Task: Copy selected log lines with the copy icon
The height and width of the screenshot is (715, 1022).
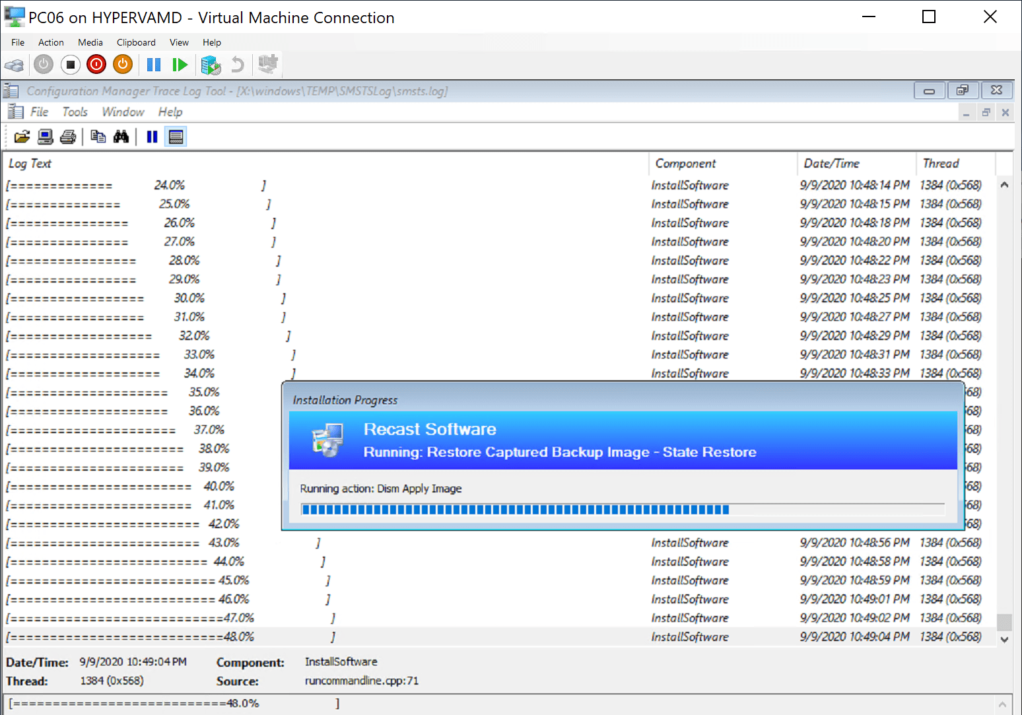Action: [x=98, y=136]
